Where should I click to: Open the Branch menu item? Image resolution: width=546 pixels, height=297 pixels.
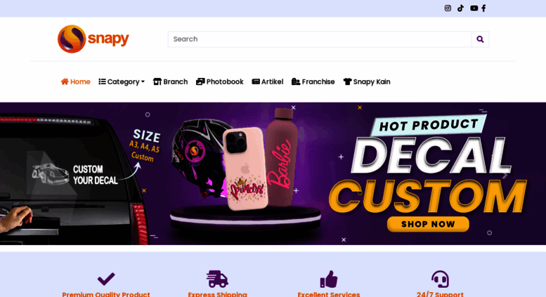coord(170,81)
